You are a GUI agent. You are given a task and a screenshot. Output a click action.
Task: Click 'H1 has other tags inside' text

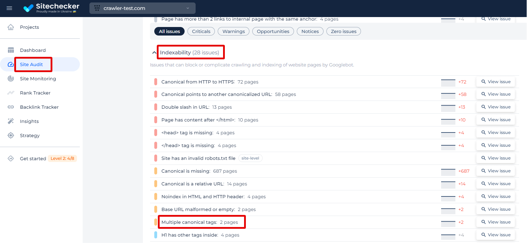point(190,235)
